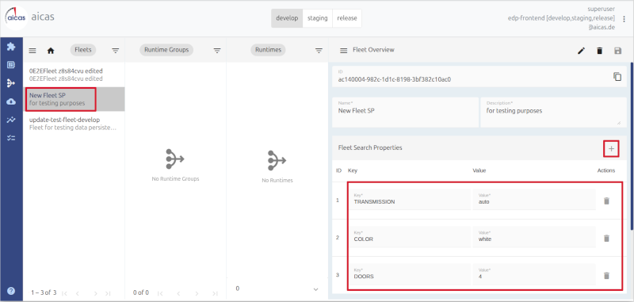This screenshot has height=302, width=634.
Task: Click the Runtime Groups chip label
Action: click(166, 50)
